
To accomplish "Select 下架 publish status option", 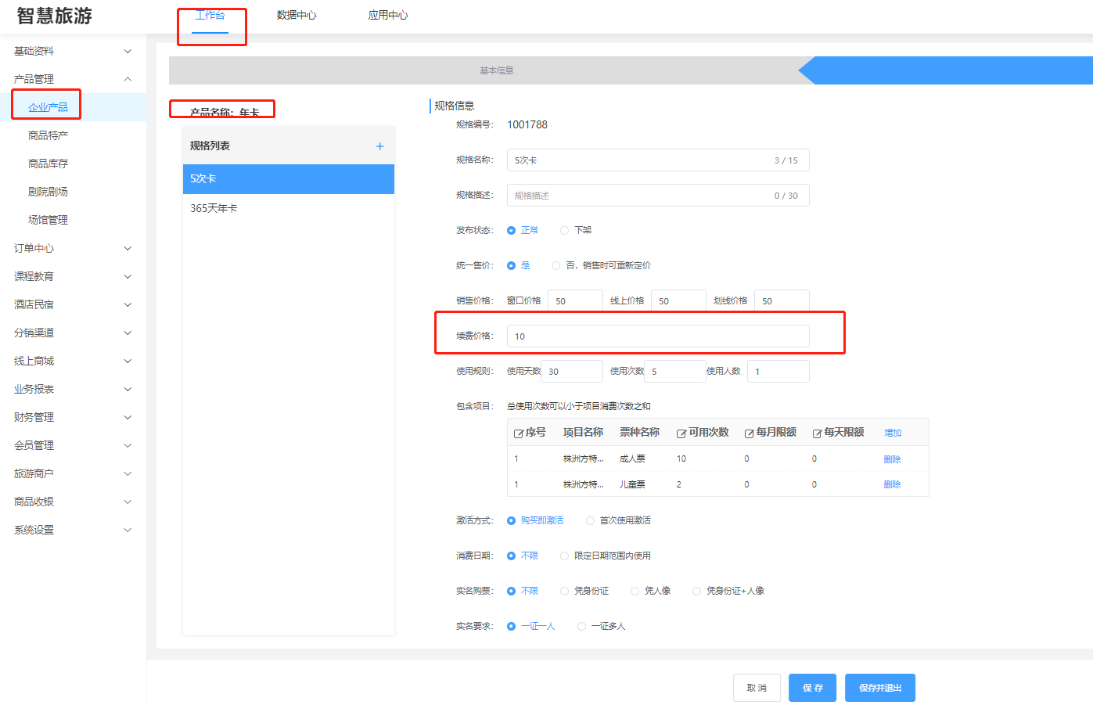I will tap(564, 230).
